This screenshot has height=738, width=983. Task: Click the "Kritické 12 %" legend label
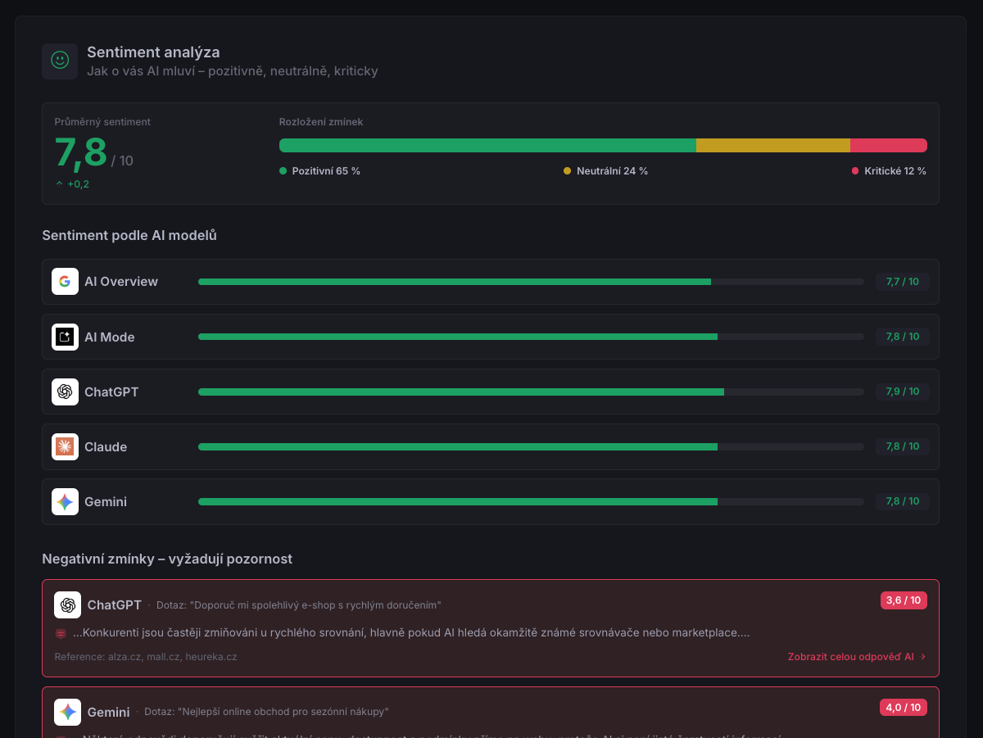[x=895, y=171]
